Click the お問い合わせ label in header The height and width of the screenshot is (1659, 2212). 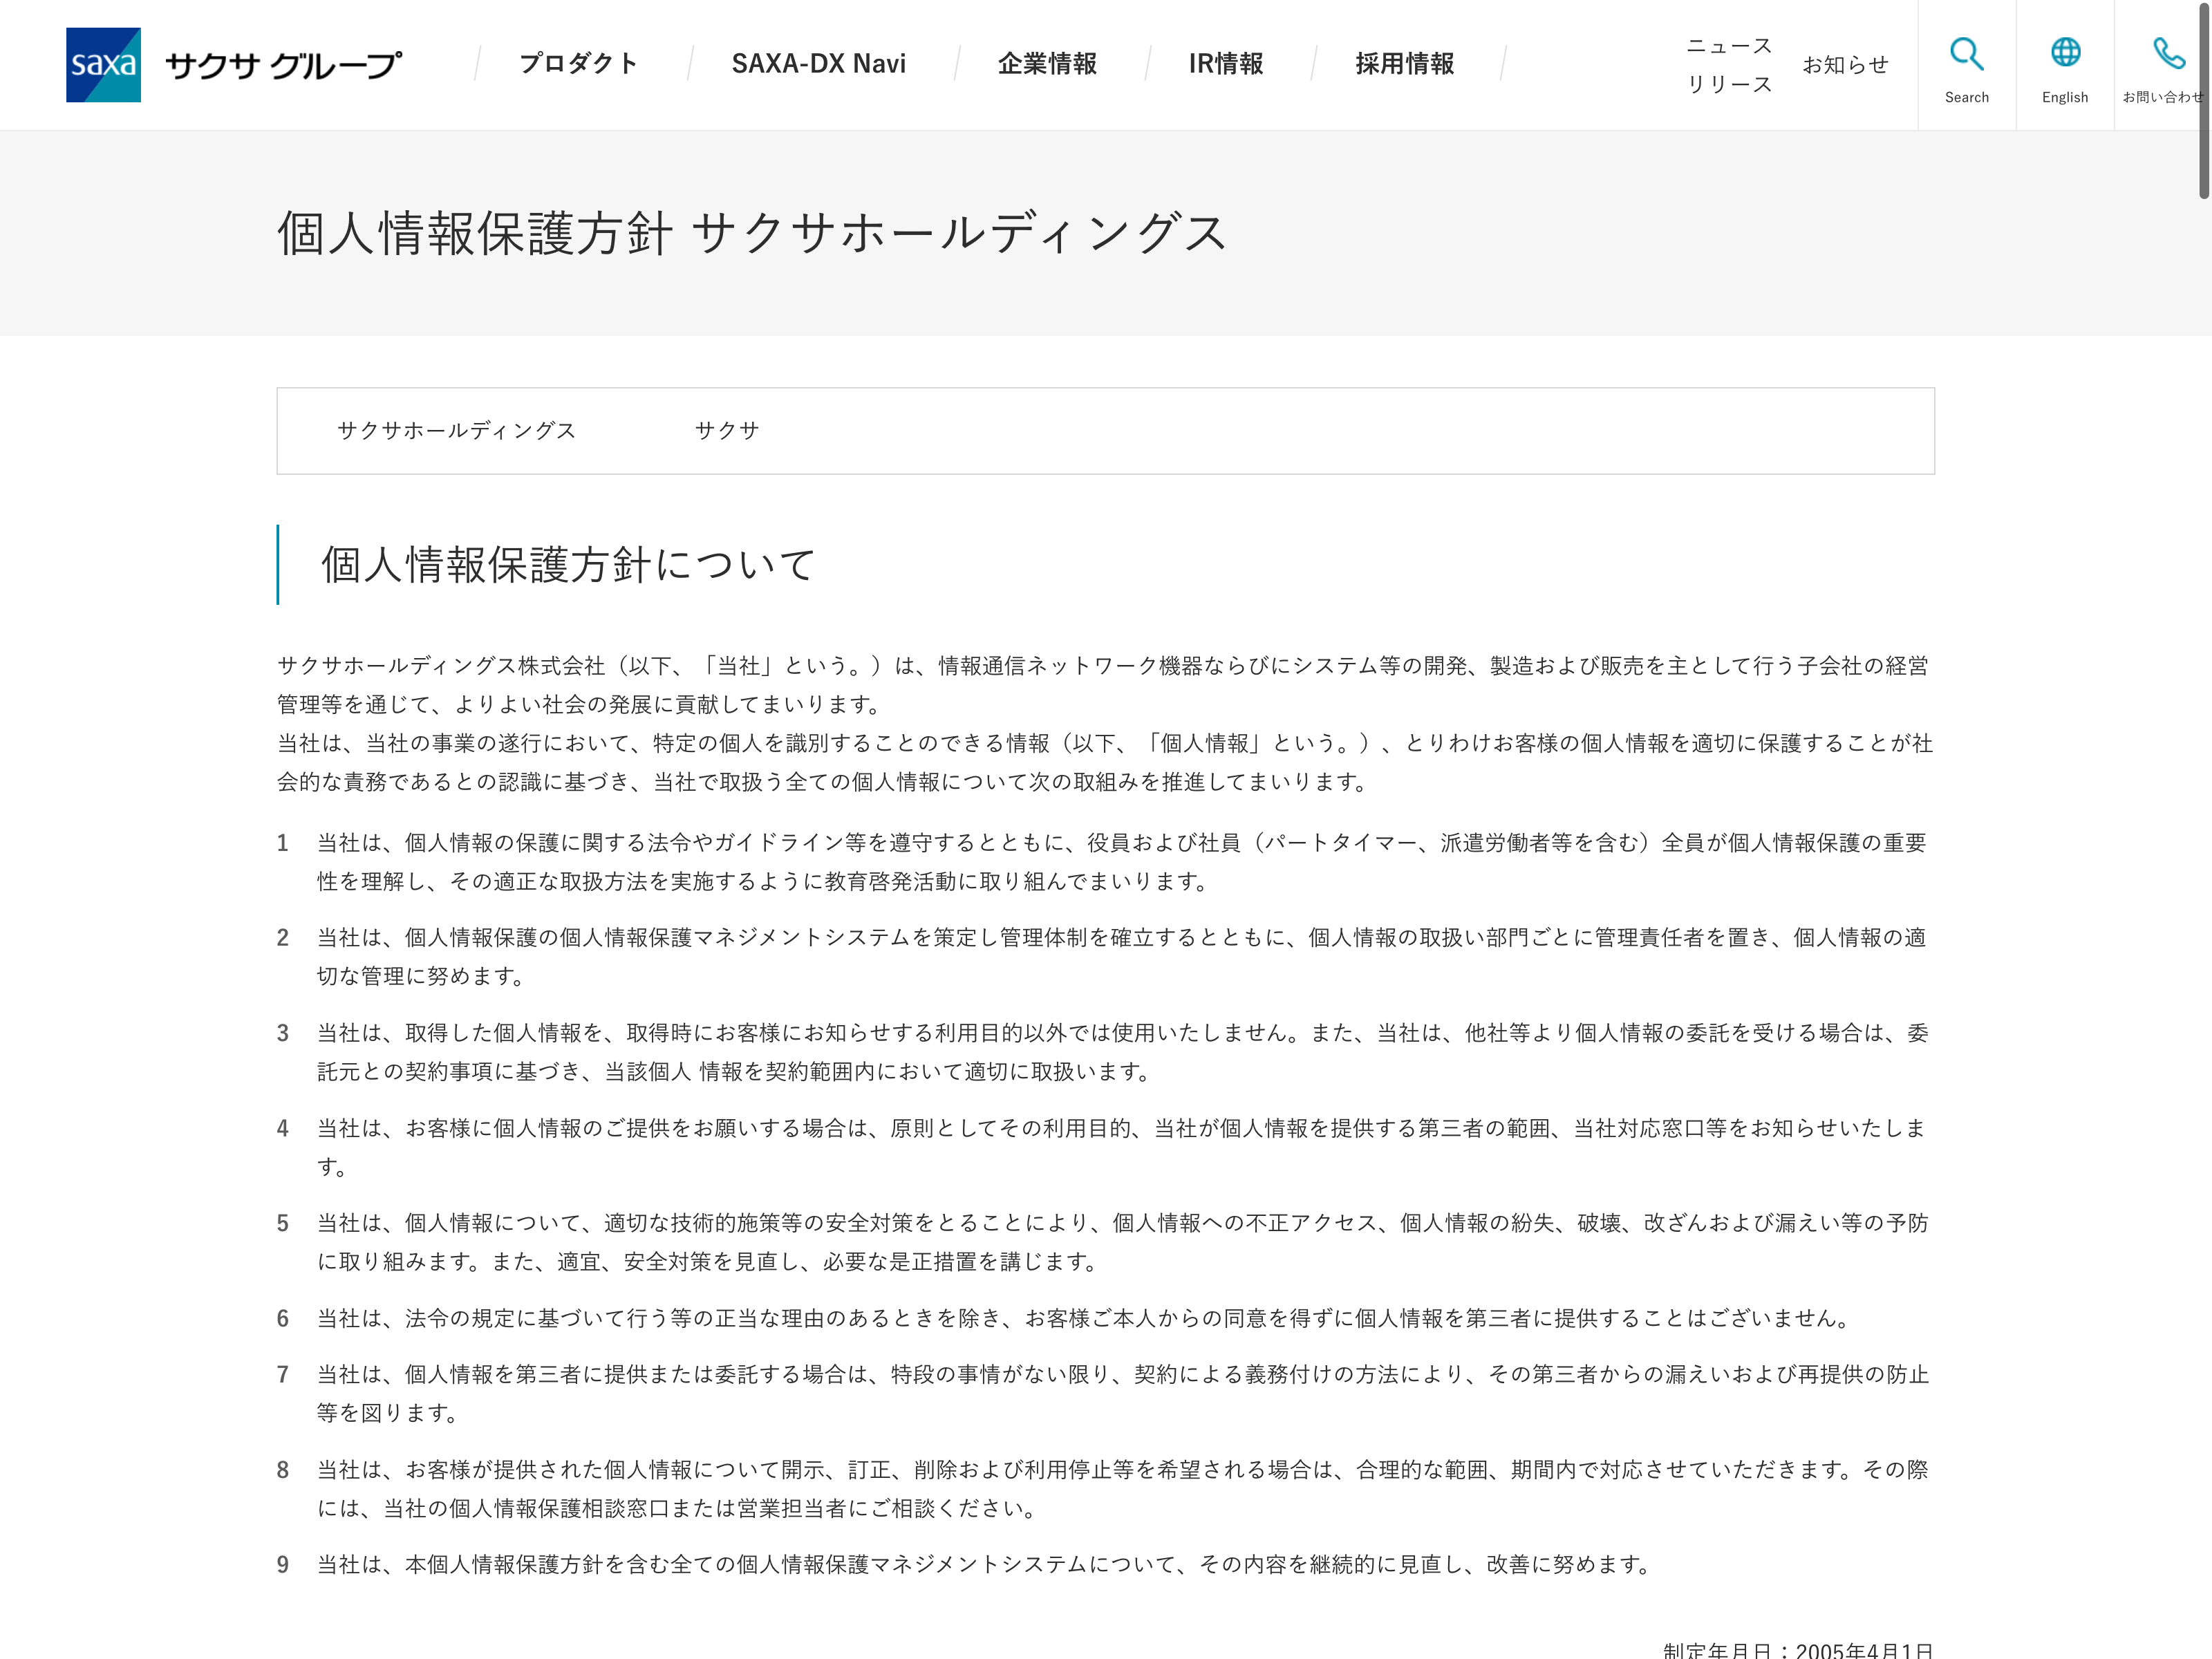[x=2162, y=97]
